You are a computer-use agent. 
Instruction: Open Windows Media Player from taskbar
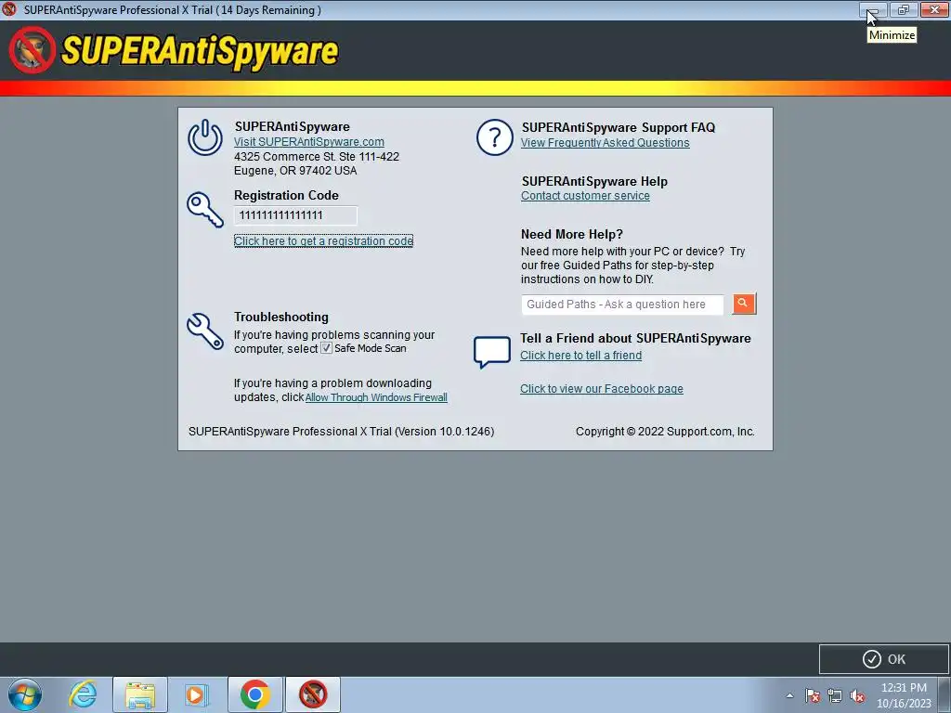[x=196, y=694]
